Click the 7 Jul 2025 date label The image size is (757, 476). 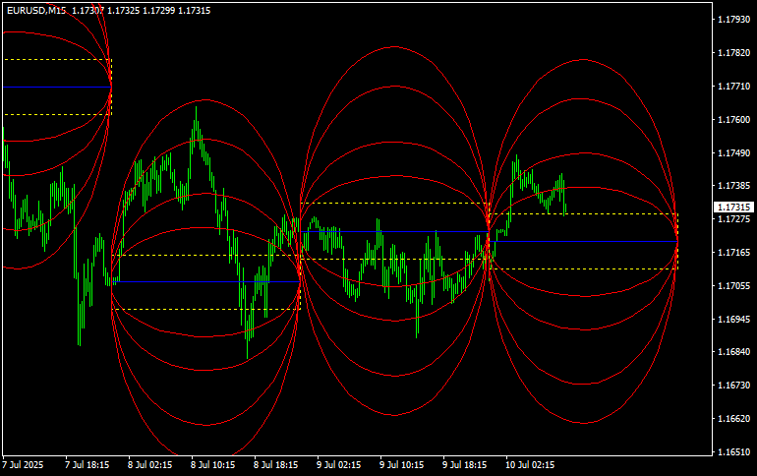[x=23, y=465]
